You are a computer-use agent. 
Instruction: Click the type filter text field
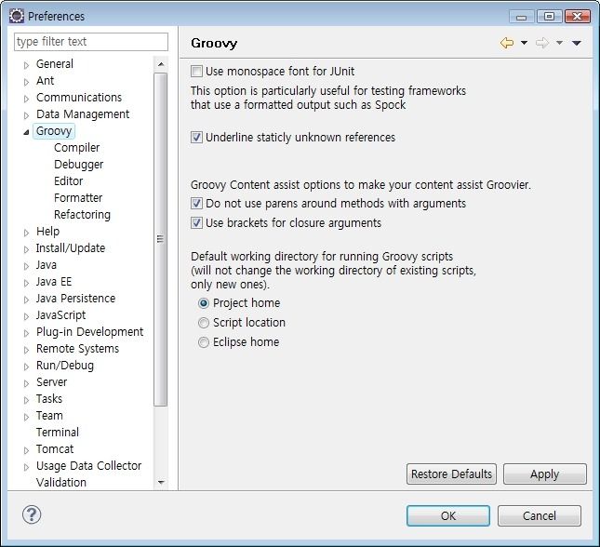pos(91,41)
